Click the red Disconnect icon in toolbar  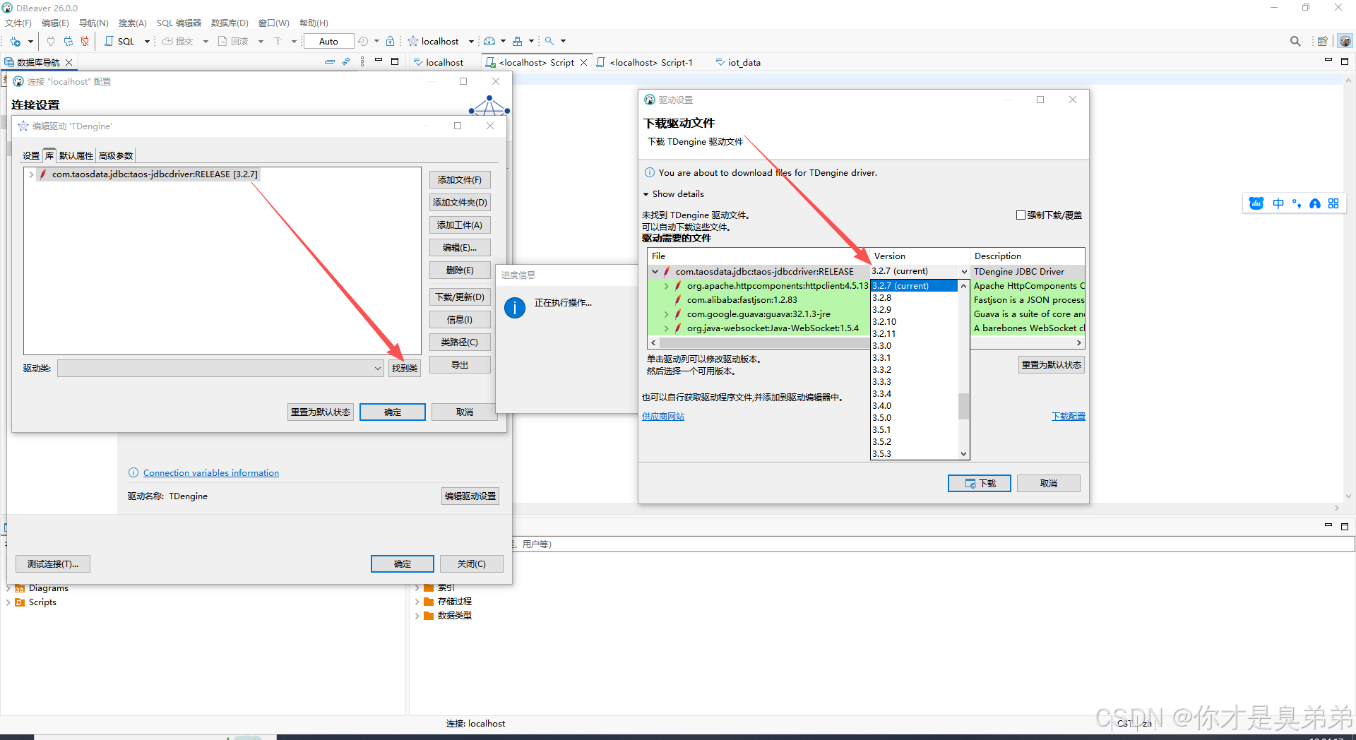85,42
